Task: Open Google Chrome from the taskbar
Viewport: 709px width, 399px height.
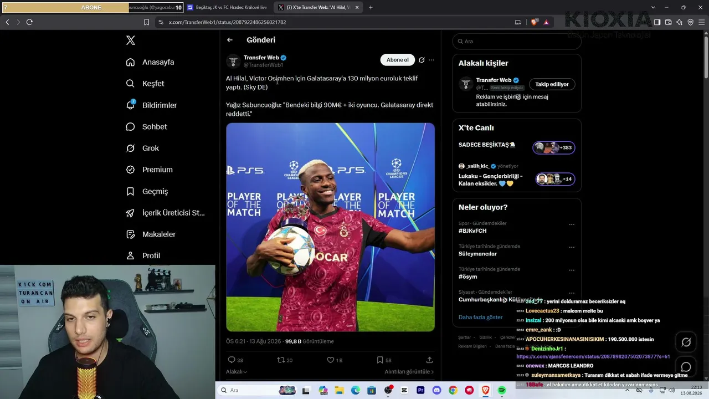Action: point(453,390)
